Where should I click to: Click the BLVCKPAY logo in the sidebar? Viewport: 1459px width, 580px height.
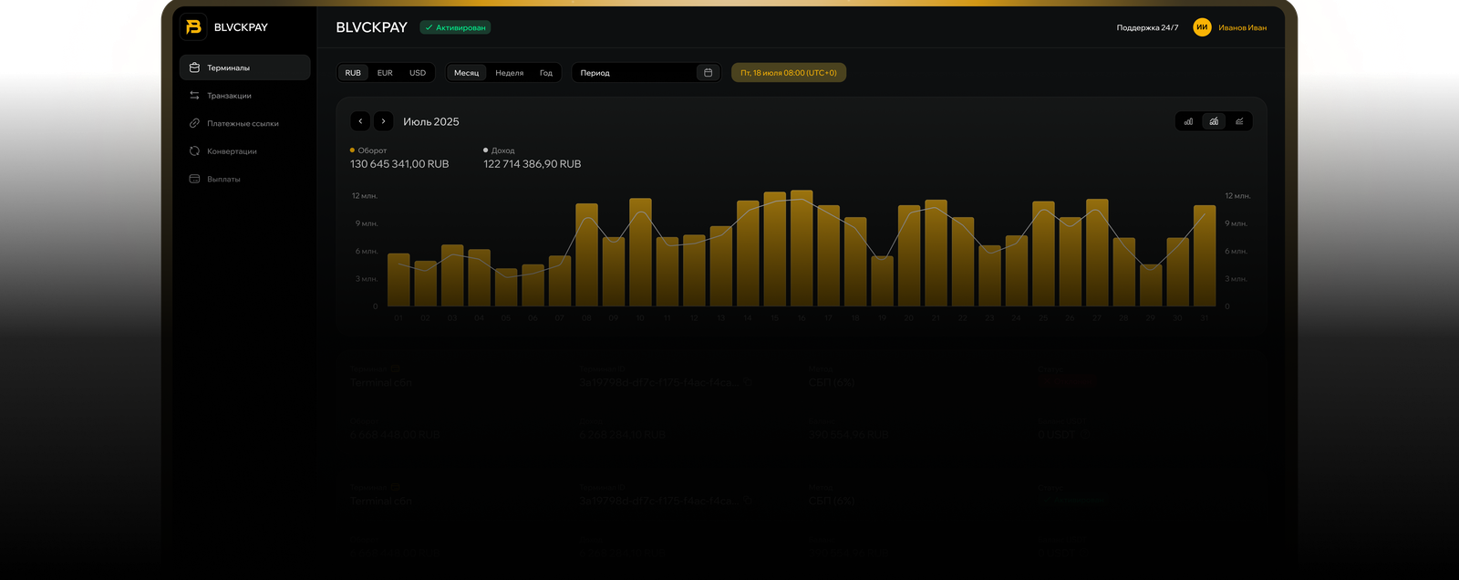pyautogui.click(x=193, y=27)
